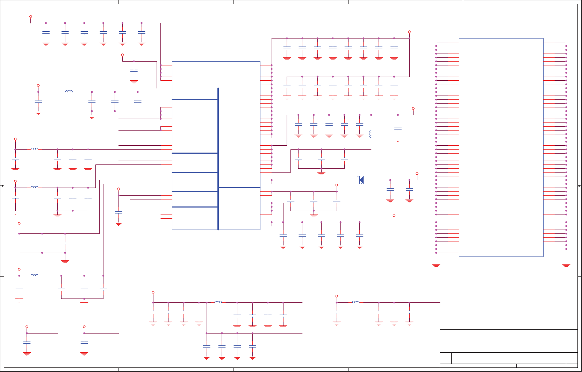This screenshot has height=372, width=582.
Task: Select the leftmost standalone capacitor at bottom-left
Action: 27,343
